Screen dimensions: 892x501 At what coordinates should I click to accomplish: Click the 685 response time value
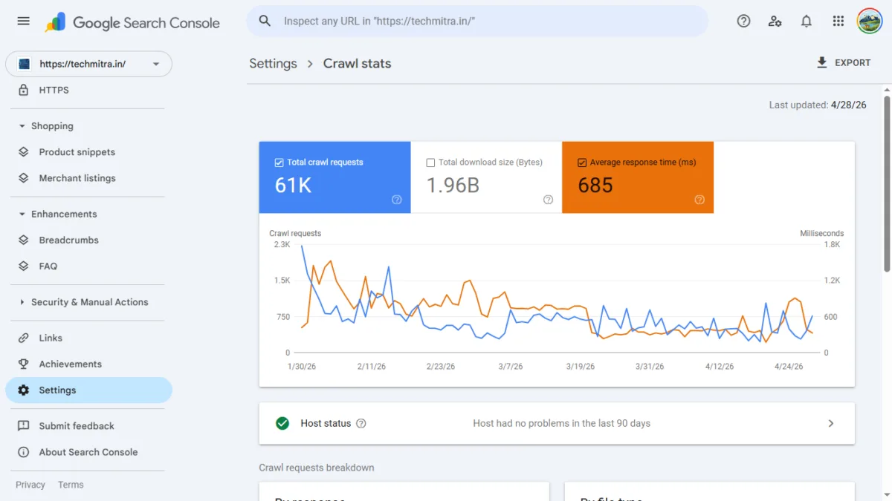coord(595,186)
